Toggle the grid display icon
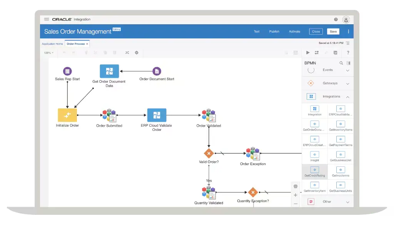Viewport: 394px width, 231px height. tap(295, 52)
